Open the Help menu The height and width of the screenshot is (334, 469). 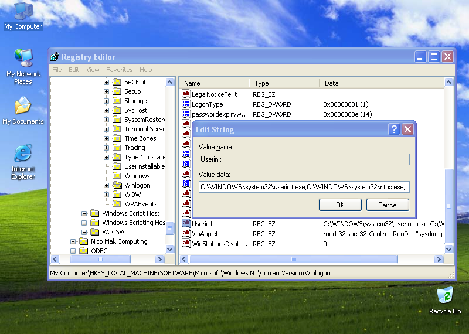click(145, 70)
